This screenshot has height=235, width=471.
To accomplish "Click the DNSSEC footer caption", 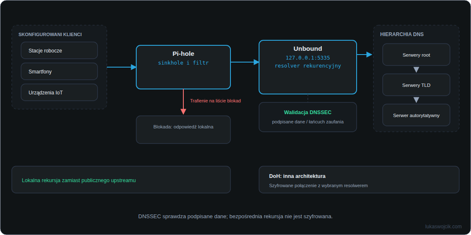I will pos(235,216).
